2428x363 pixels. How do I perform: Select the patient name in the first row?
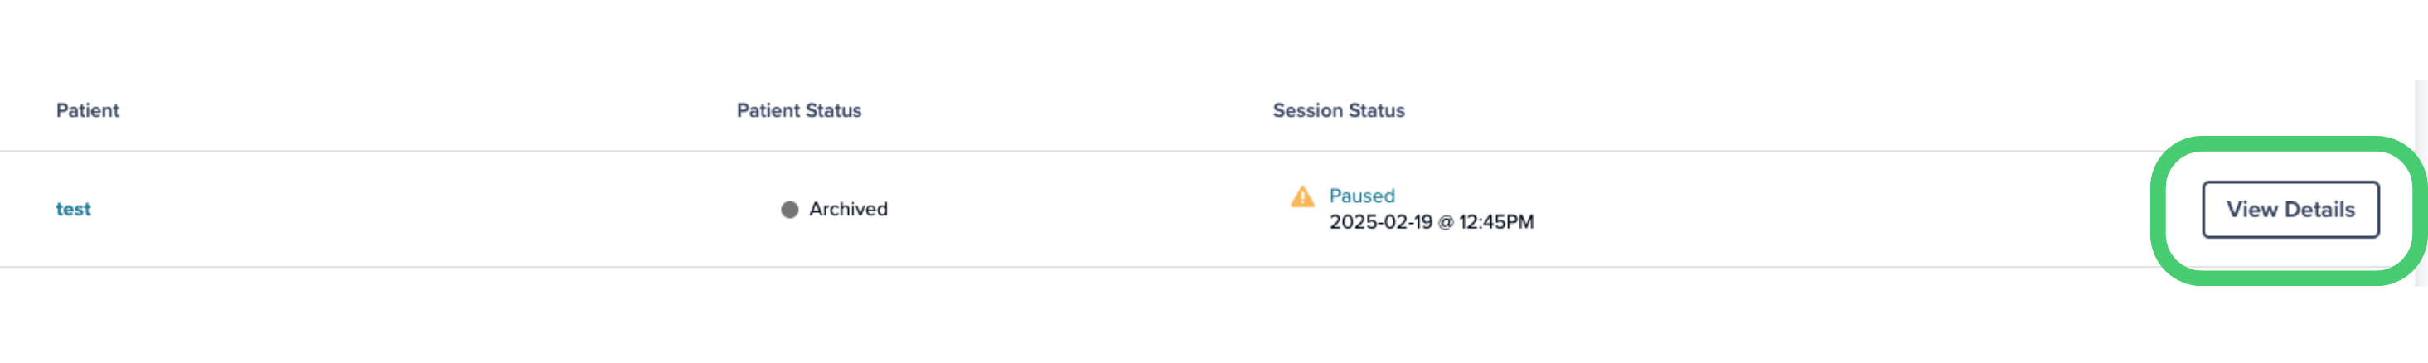[73, 210]
